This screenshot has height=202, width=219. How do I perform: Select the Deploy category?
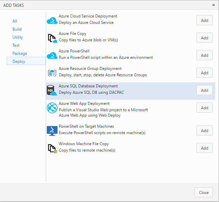click(x=26, y=61)
